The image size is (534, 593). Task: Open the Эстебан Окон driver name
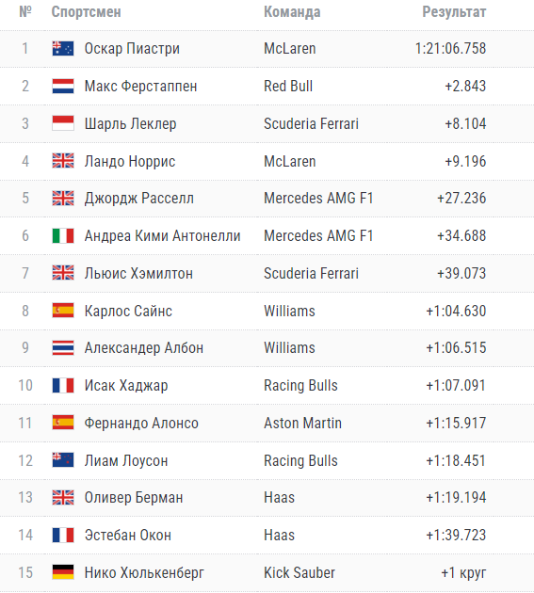[128, 536]
